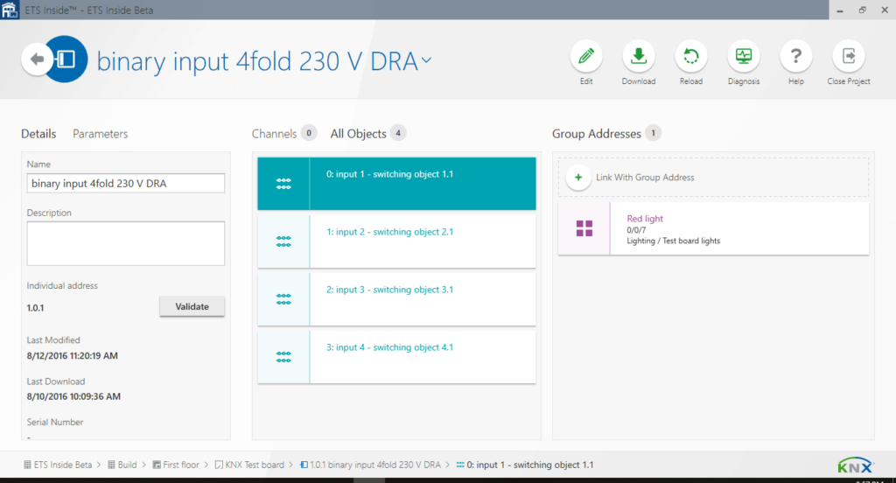This screenshot has width=896, height=483.
Task: Open the Help question mark
Action: pyautogui.click(x=796, y=56)
